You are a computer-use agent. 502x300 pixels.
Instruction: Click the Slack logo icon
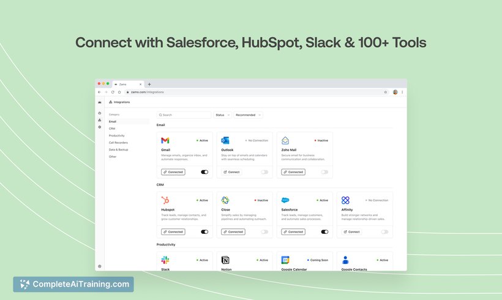tap(165, 260)
